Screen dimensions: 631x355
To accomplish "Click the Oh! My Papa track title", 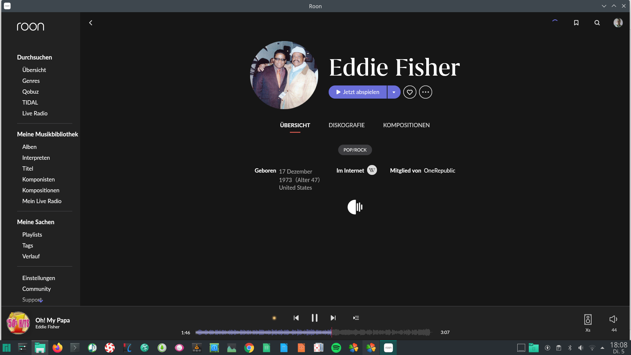I will (53, 320).
